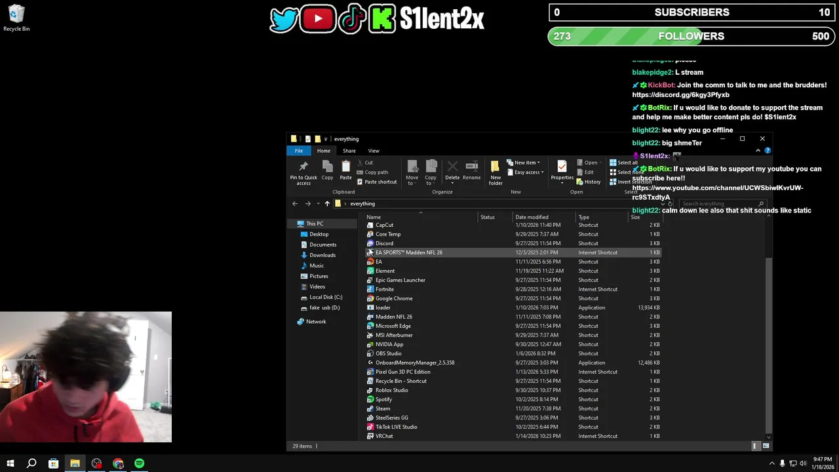This screenshot has height=472, width=839.
Task: Open Recycle Bin on desktop
Action: (x=16, y=18)
